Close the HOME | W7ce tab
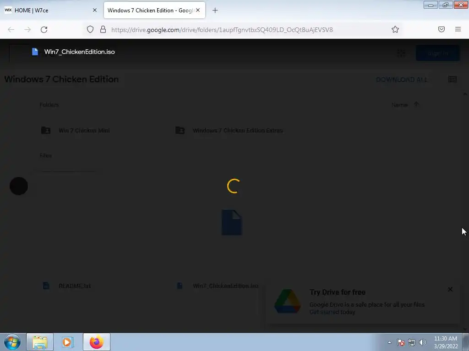Viewport: 469px width, 351px height. tap(94, 10)
